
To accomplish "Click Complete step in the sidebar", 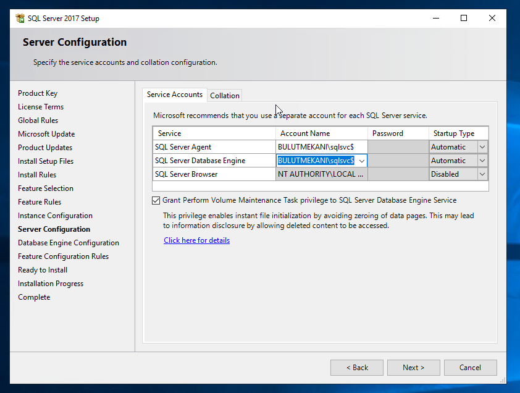I will point(34,297).
